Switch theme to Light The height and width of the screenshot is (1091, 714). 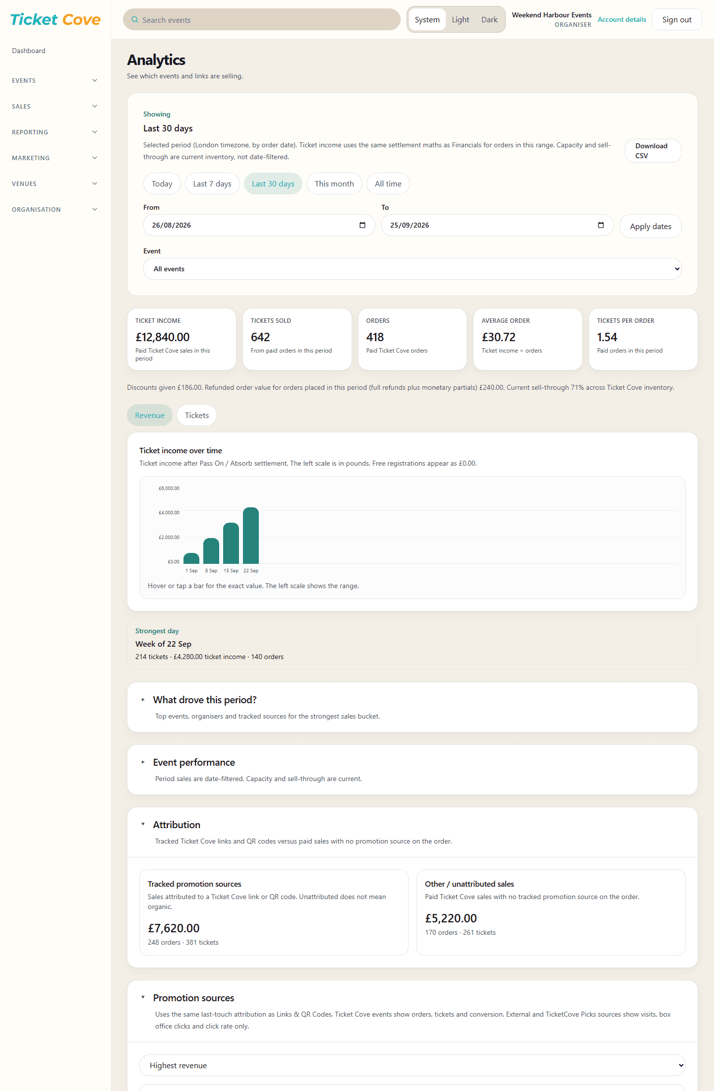(x=461, y=19)
